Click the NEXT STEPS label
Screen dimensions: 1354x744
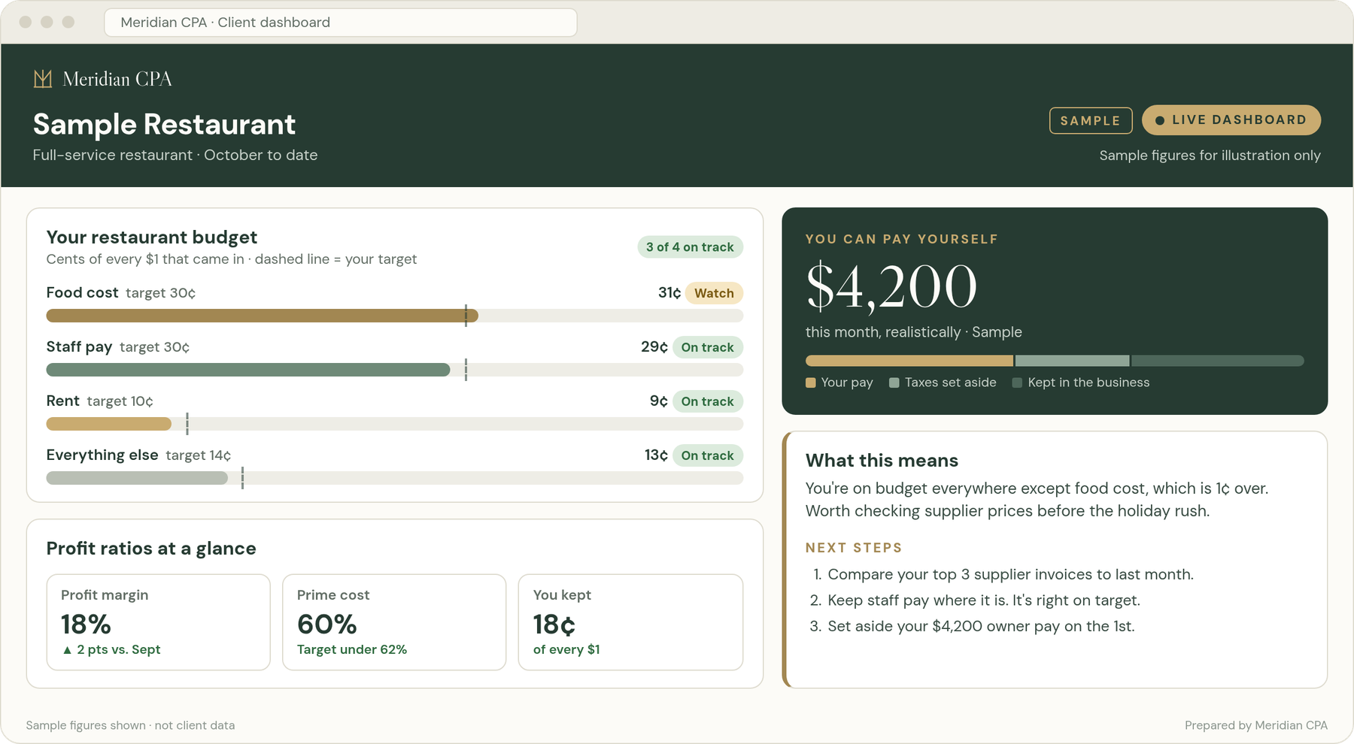pyautogui.click(x=854, y=548)
